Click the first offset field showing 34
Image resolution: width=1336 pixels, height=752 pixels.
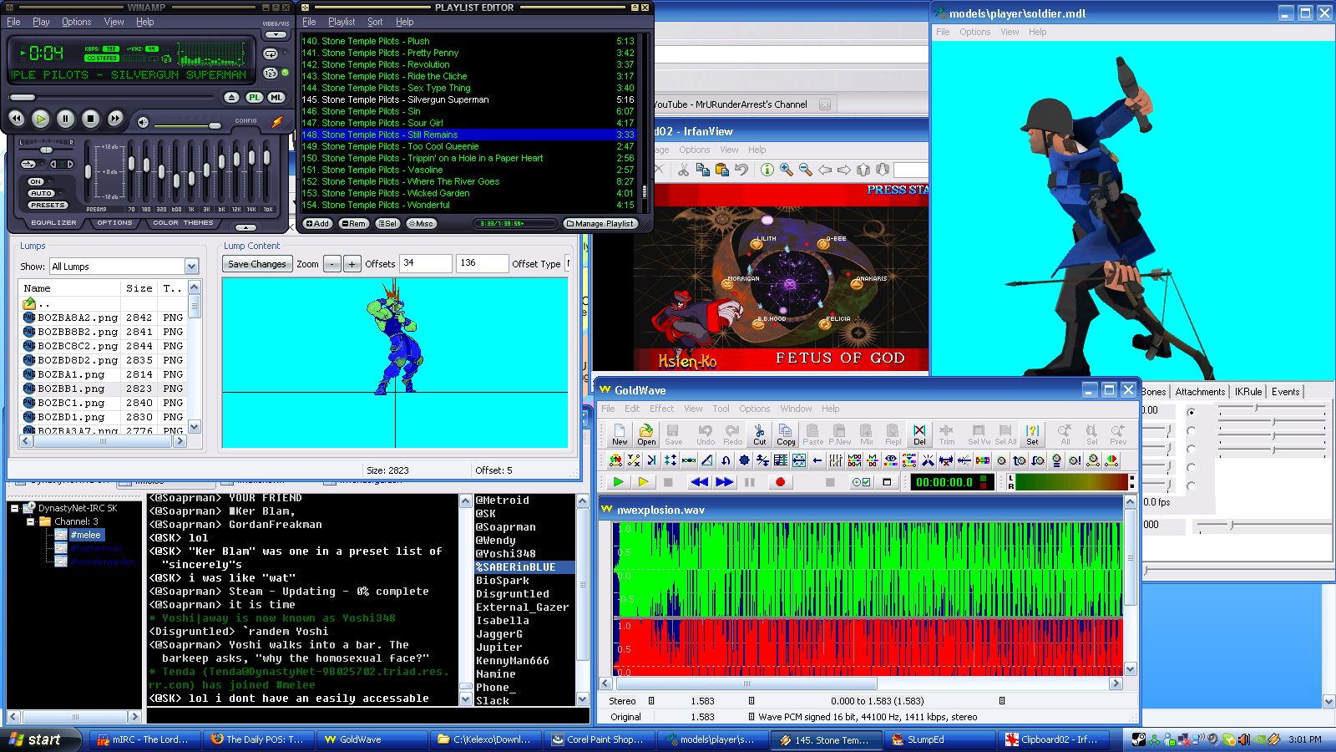click(x=426, y=263)
